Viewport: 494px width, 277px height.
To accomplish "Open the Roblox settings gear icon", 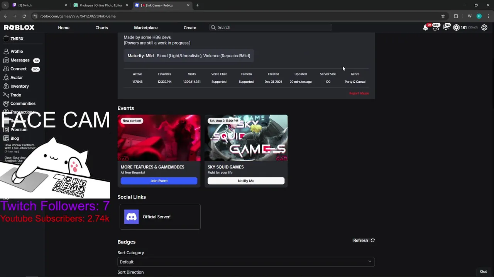I will [484, 28].
